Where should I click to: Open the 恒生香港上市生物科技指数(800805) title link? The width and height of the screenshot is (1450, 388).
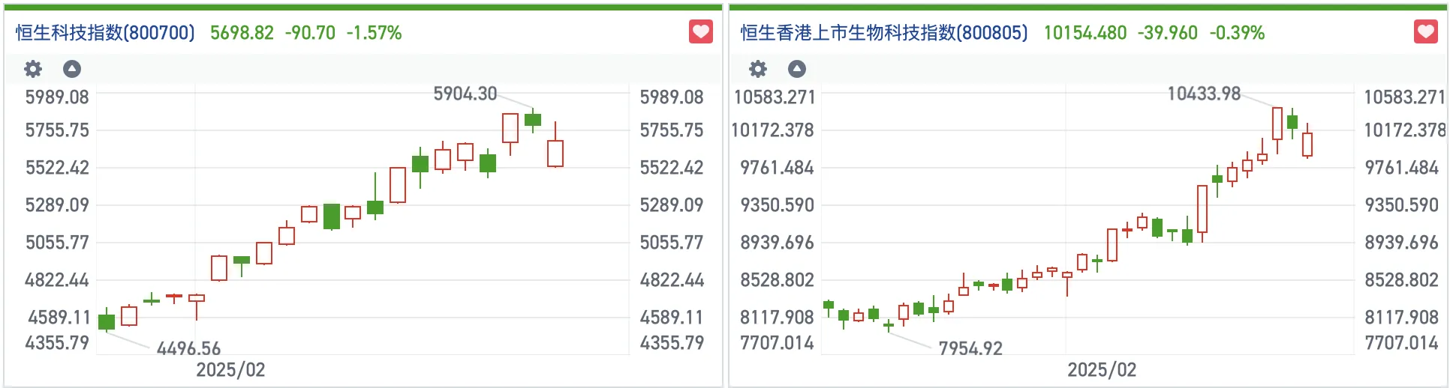coord(883,33)
